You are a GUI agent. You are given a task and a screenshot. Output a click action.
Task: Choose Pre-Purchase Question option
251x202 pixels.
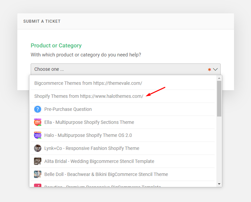tap(123, 109)
